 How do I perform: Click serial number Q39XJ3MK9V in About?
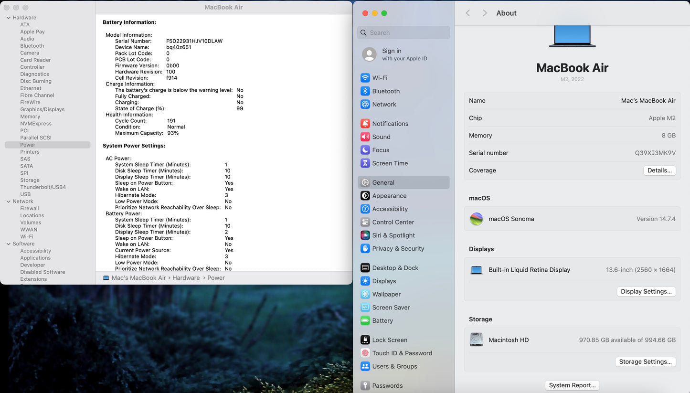point(655,153)
